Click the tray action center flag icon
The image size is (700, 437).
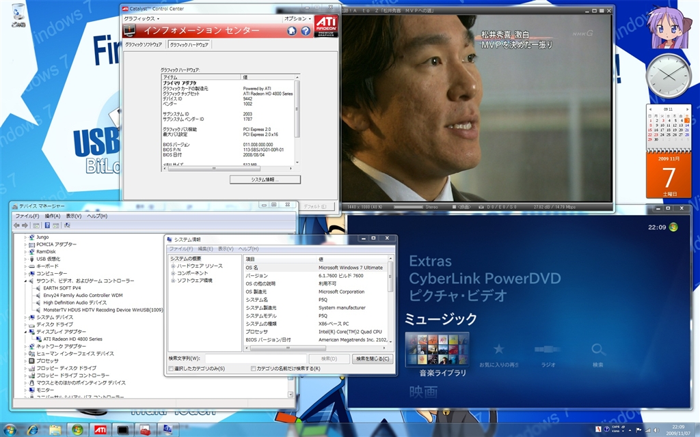(x=639, y=430)
